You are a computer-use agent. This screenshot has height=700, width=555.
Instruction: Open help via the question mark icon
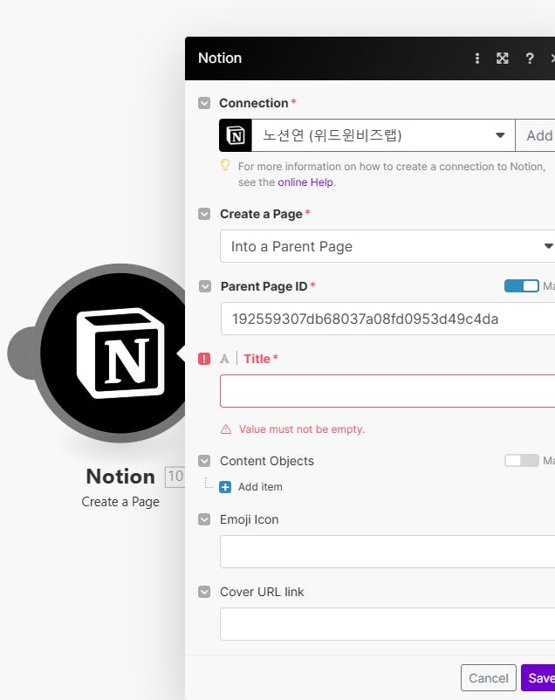529,58
